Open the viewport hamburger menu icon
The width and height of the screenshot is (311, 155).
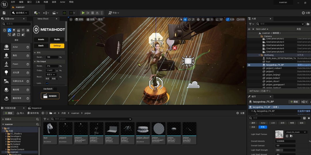point(71,19)
